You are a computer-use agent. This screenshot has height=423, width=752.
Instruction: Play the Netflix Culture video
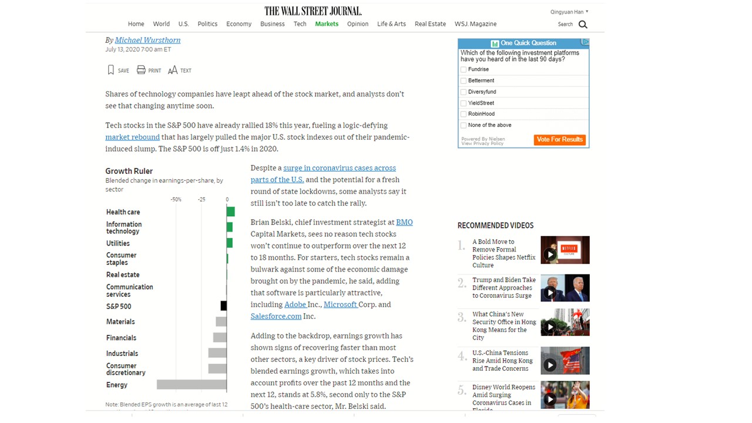[550, 254]
